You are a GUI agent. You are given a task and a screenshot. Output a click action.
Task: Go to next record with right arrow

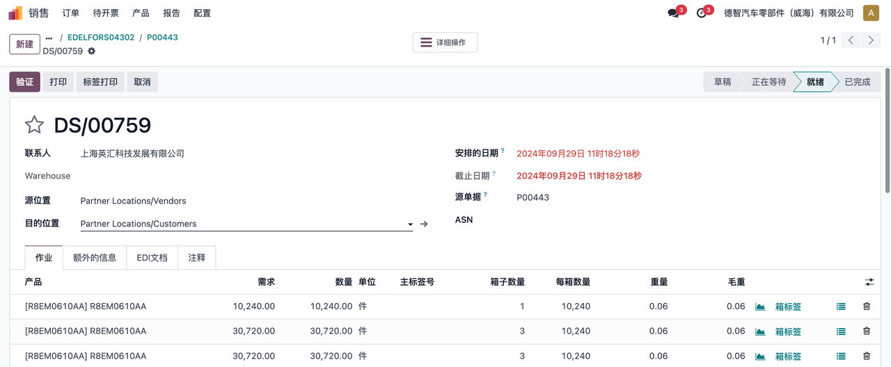871,40
